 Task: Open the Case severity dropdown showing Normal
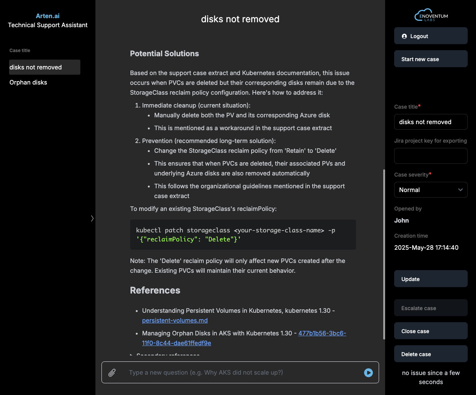click(431, 190)
